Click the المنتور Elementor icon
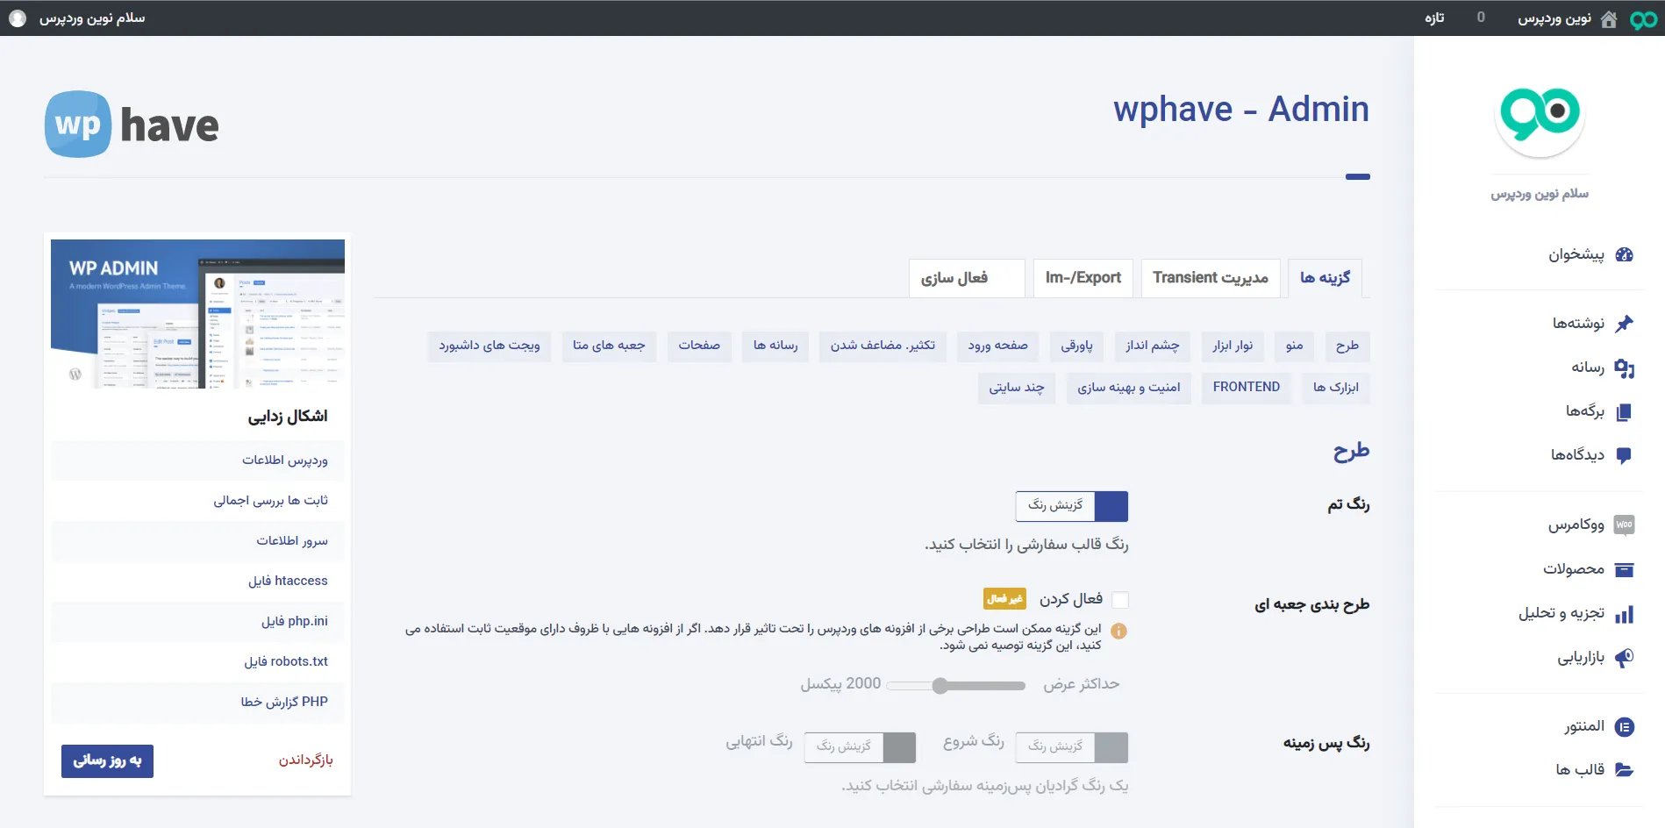This screenshot has width=1665, height=828. 1624,726
